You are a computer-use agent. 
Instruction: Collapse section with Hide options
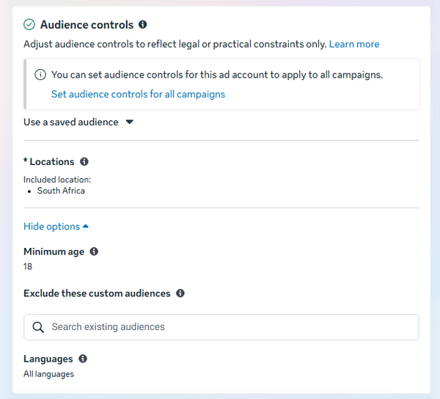[56, 227]
